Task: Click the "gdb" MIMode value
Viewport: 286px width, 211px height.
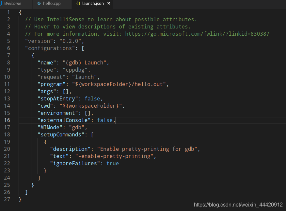Action: tap(77, 127)
